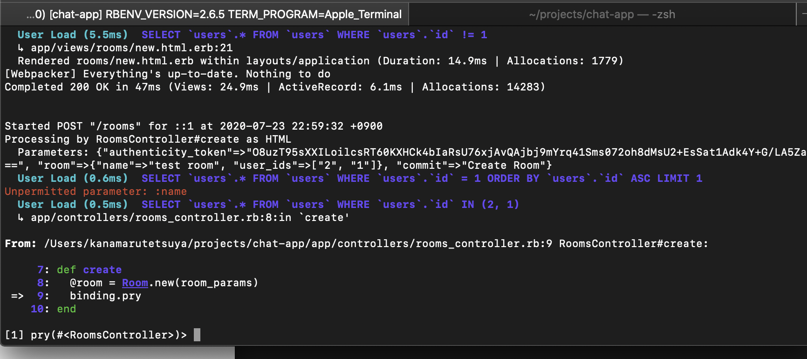Click '[Webpacker] Everything's up-to-date' line
Viewport: 807px width, 359px height.
pyautogui.click(x=168, y=74)
